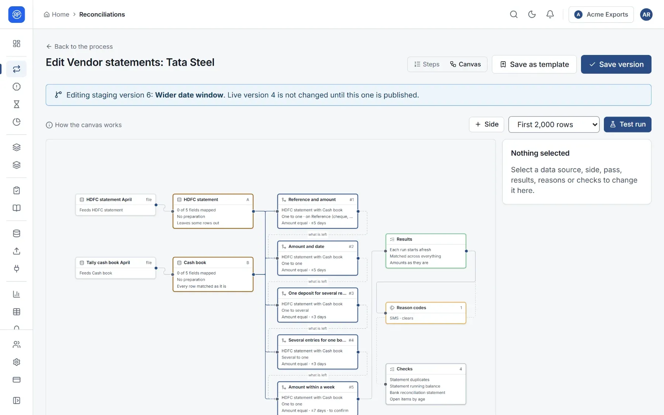Viewport: 664px width, 415px height.
Task: Switch to Canvas view
Action: (465, 64)
